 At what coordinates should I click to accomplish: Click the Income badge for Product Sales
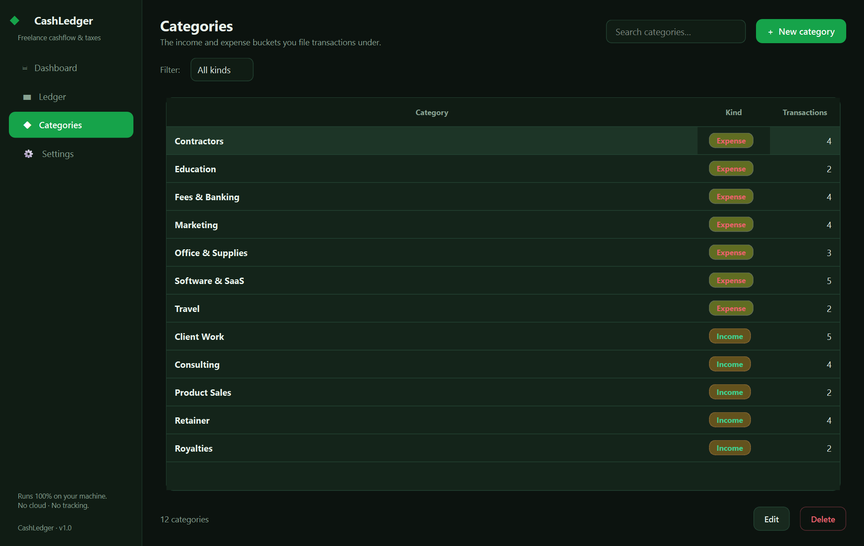point(730,392)
